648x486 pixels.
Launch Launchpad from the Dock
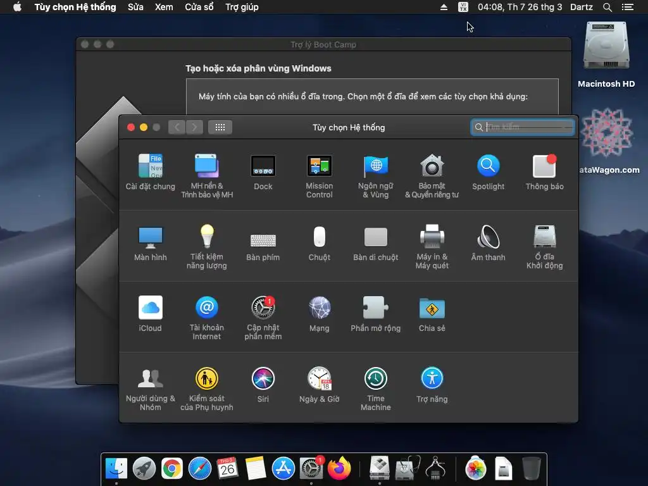144,469
